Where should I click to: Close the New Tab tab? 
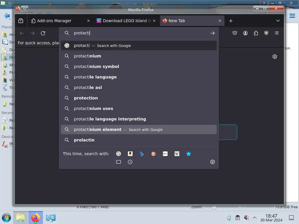point(220,21)
